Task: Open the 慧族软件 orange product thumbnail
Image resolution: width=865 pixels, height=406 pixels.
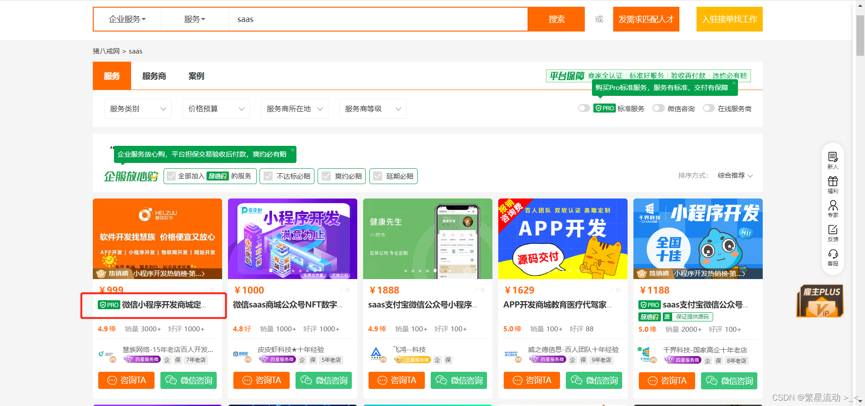Action: pos(157,239)
